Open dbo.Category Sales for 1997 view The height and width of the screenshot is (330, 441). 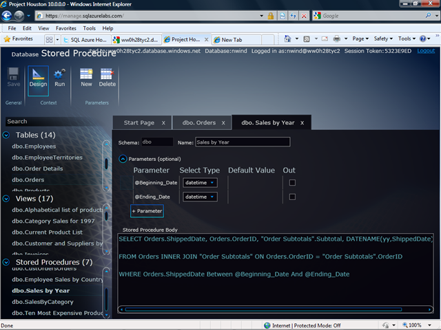coord(53,221)
